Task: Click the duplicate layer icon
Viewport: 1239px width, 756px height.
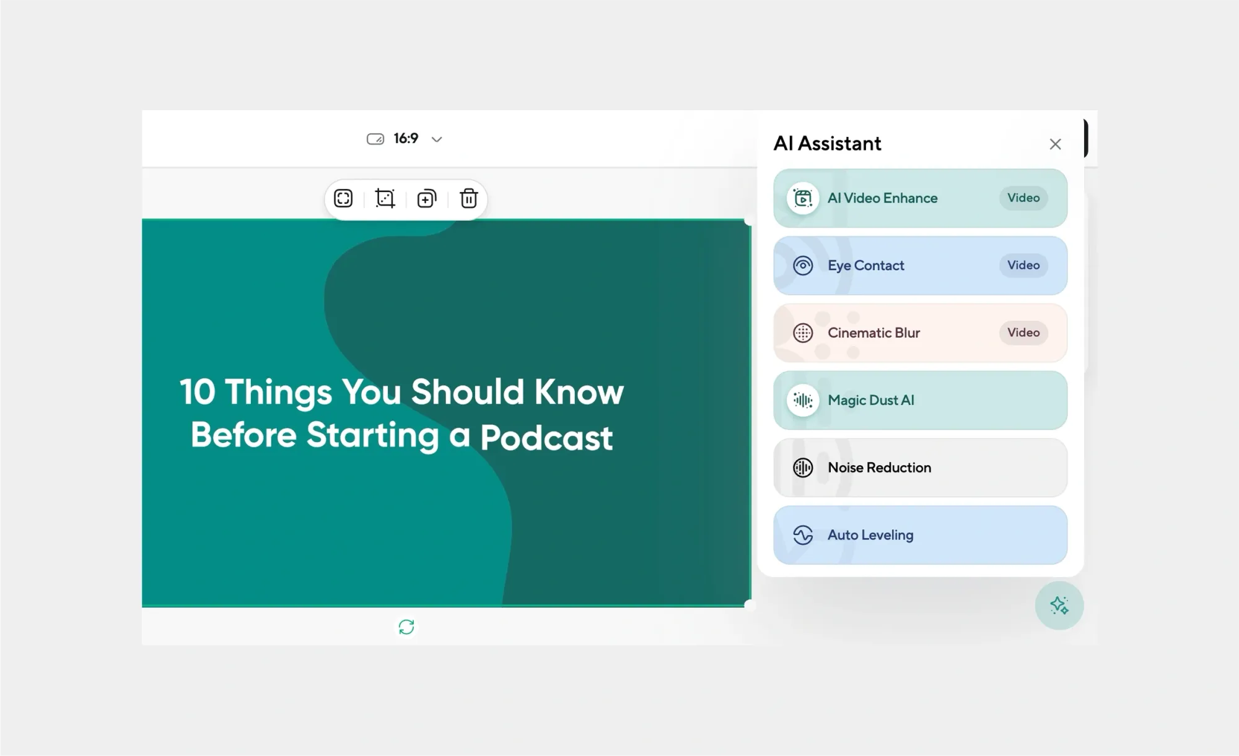Action: 427,199
